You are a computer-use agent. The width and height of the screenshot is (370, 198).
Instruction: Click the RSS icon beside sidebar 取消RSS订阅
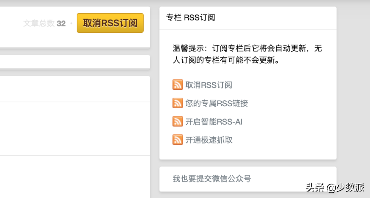click(177, 84)
